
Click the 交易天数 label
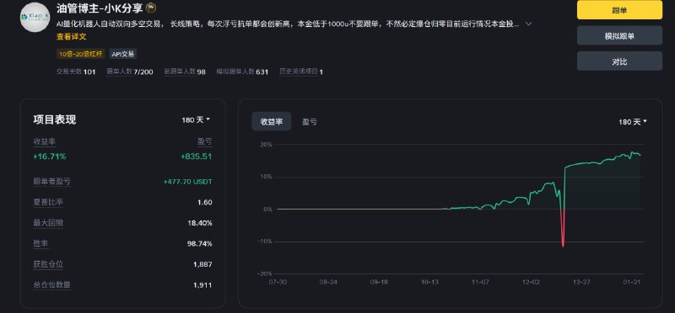[x=69, y=72]
